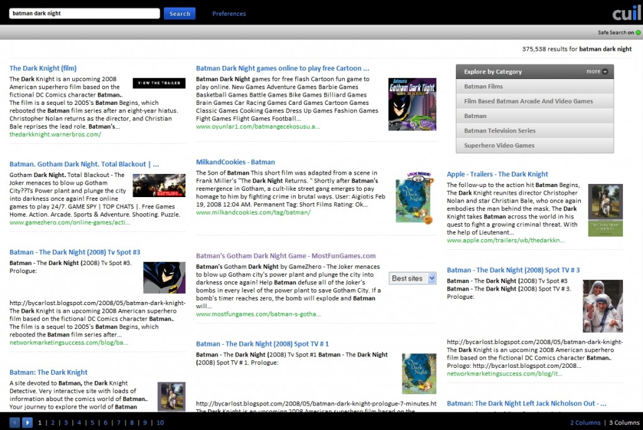Go to results page 8
Image resolution: width=643 pixels, height=430 pixels.
132,422
